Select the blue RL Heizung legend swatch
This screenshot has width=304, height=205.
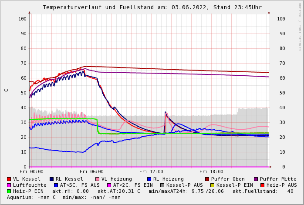coord(149,179)
